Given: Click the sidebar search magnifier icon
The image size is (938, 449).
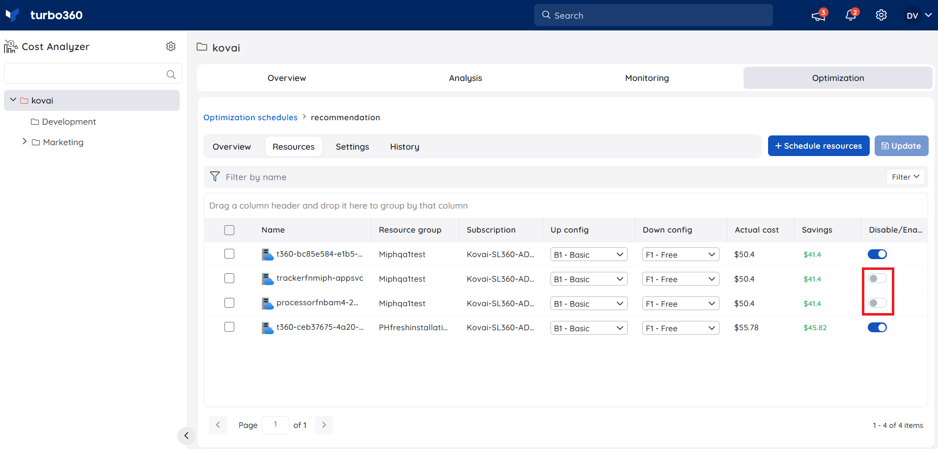Looking at the screenshot, I should (x=171, y=75).
